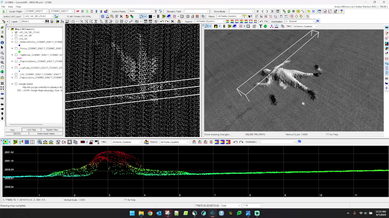
Task: Click the delete layer trash icon
Action: [52, 21]
